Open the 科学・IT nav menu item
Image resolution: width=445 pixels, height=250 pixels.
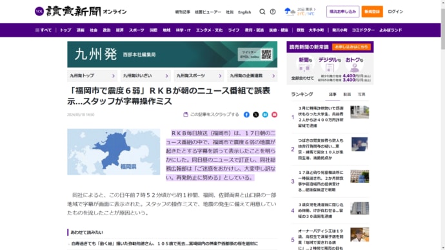point(183,30)
